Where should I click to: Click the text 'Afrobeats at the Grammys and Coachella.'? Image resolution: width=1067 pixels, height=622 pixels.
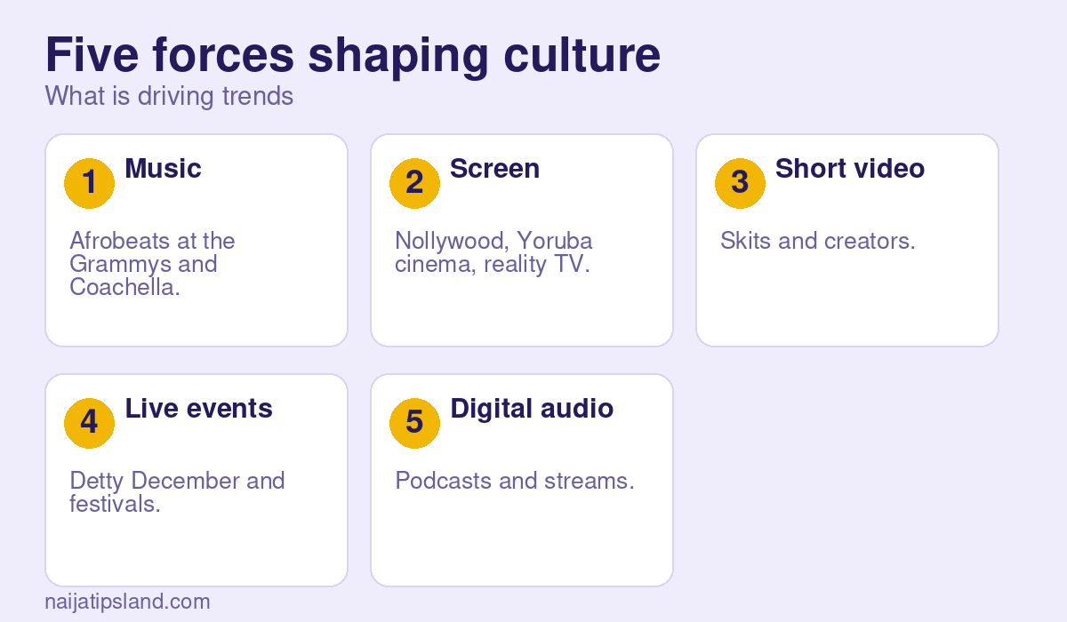coord(152,264)
